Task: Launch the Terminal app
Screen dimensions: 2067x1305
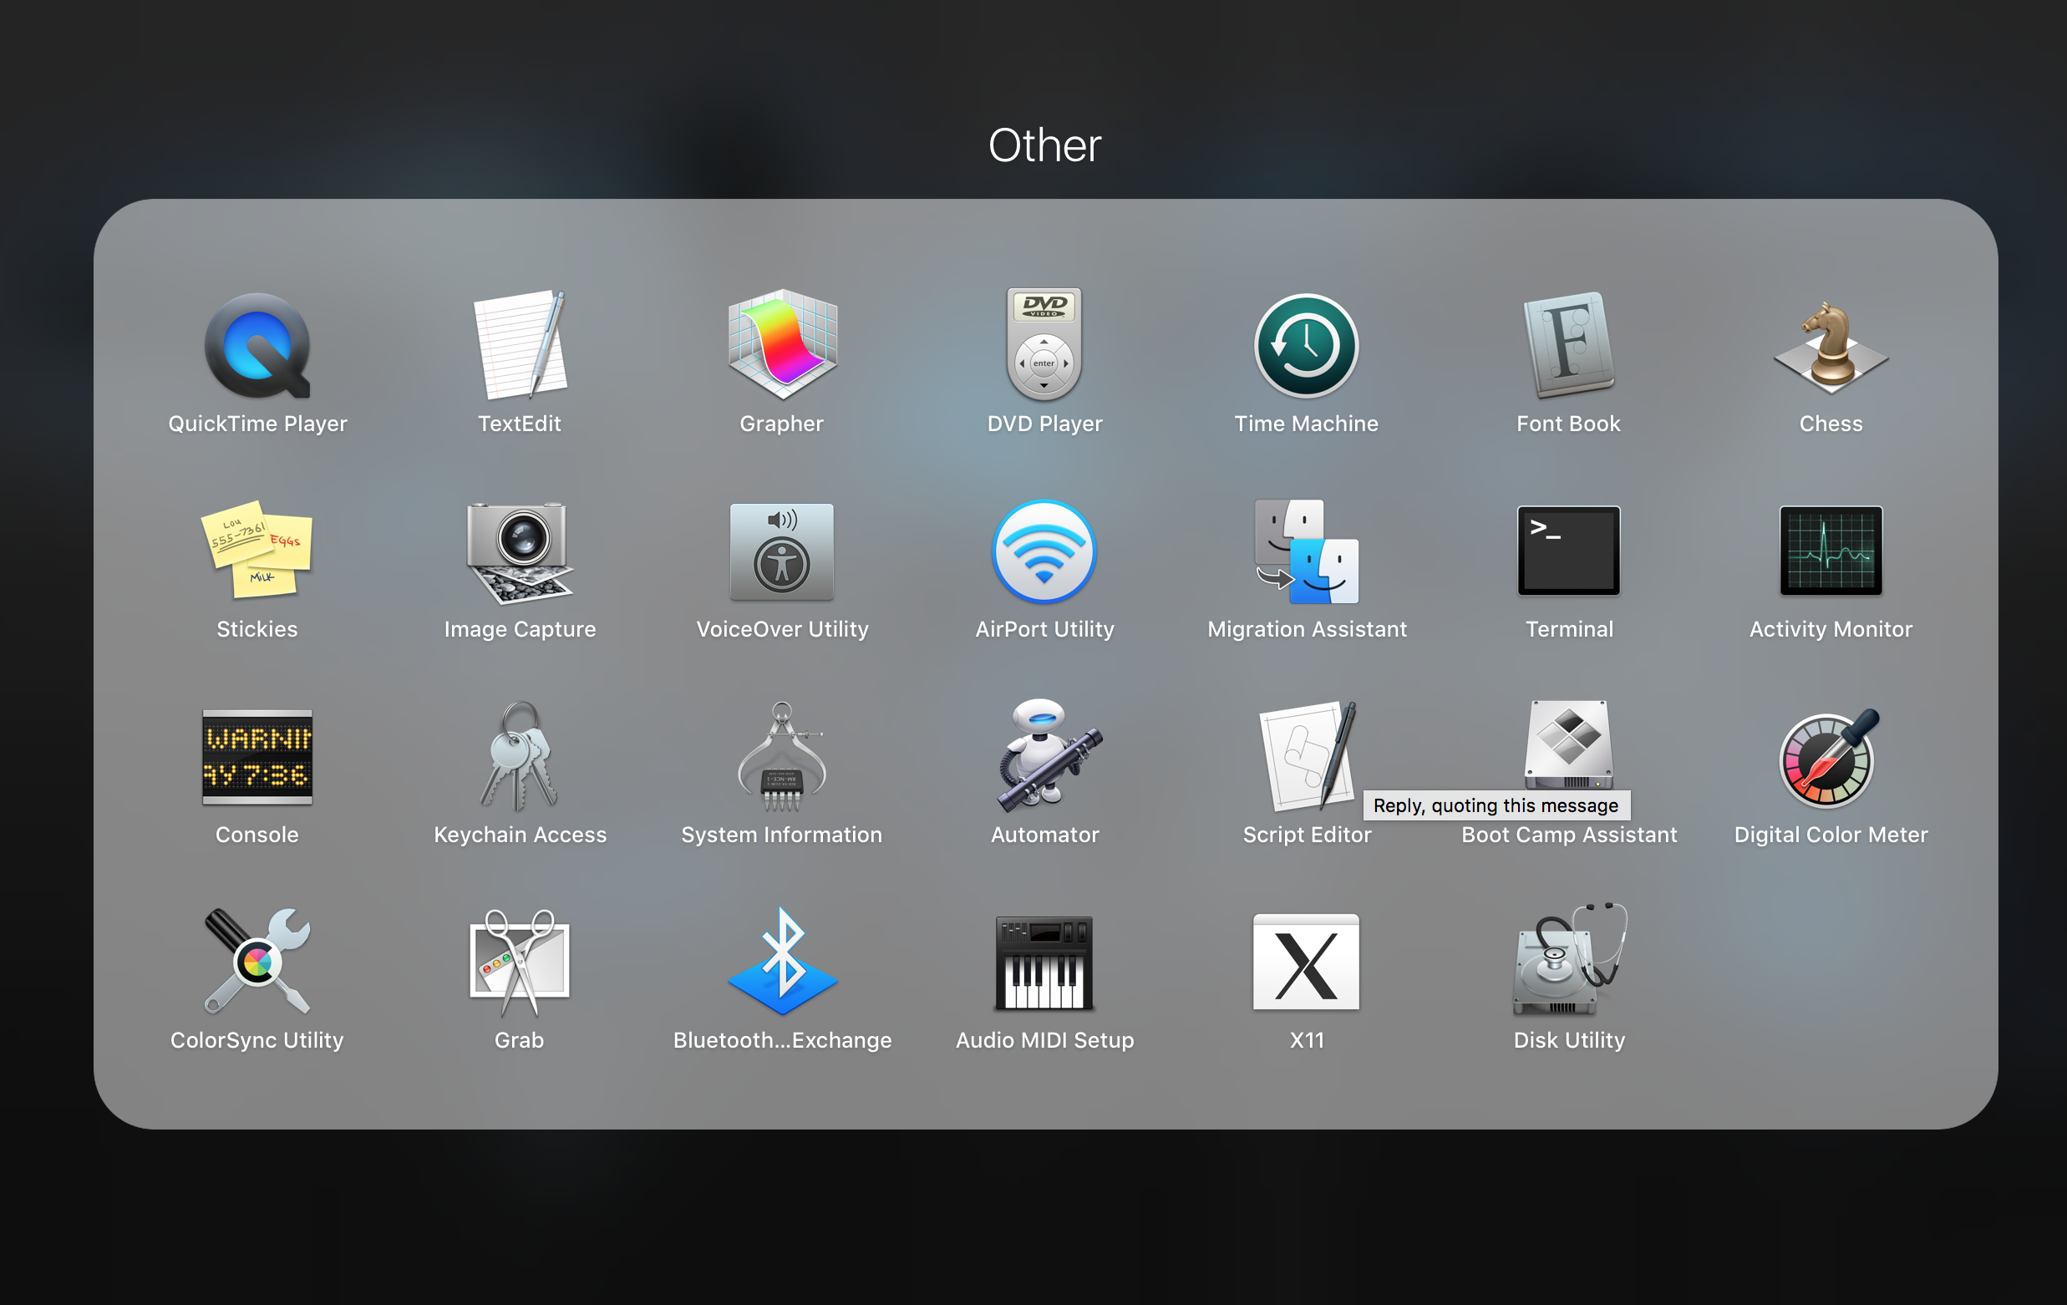Action: (1568, 551)
